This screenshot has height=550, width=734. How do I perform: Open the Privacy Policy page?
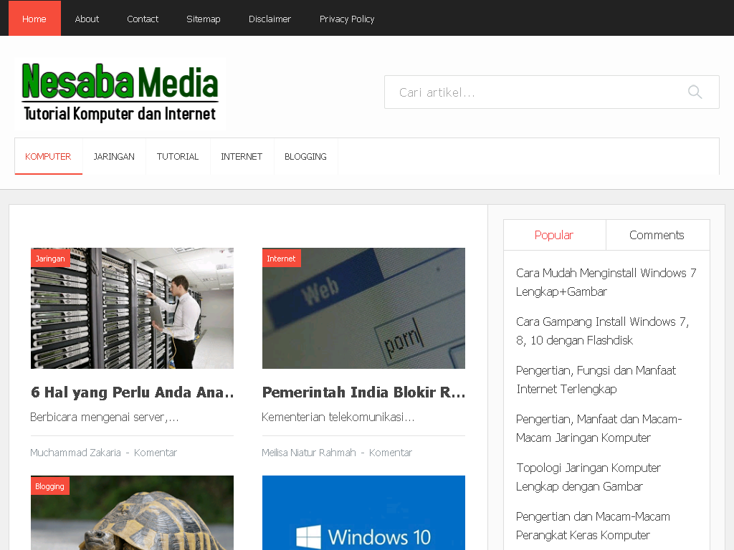pos(347,19)
